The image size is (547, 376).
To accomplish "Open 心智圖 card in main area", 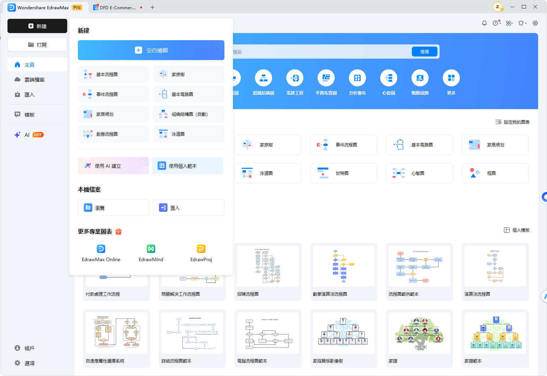I will pyautogui.click(x=419, y=173).
